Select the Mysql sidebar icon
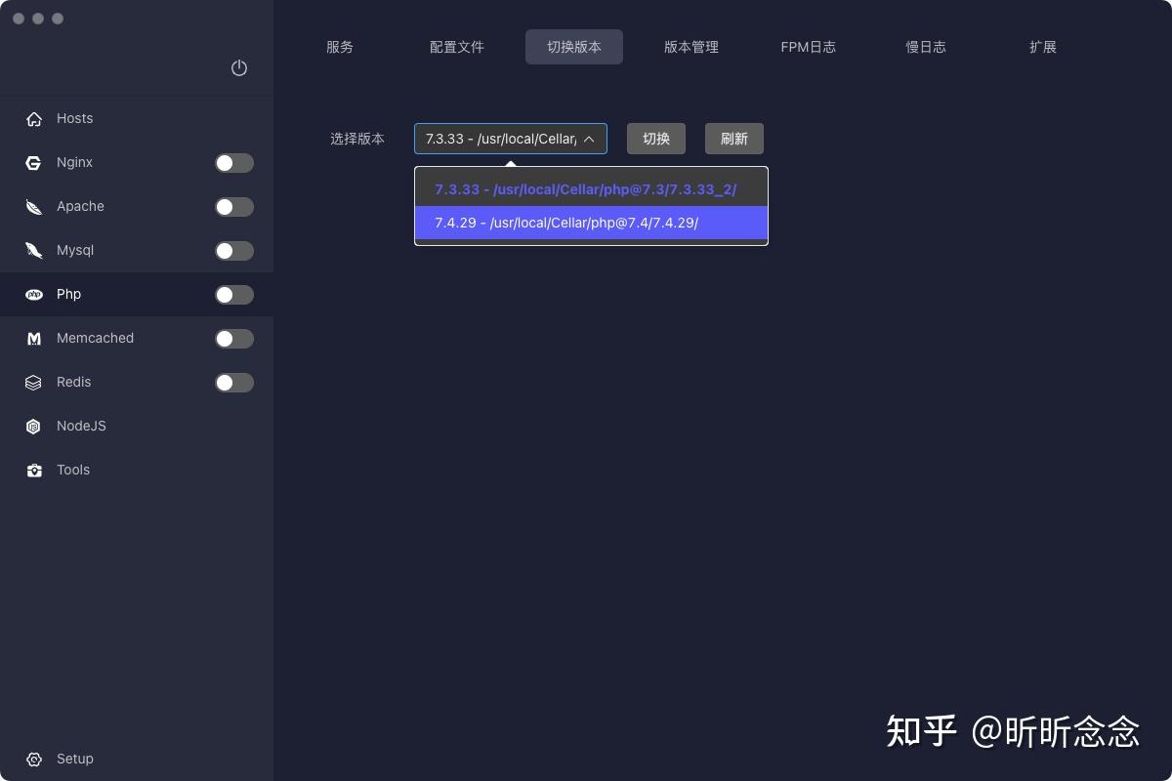Image resolution: width=1172 pixels, height=781 pixels. tap(33, 250)
